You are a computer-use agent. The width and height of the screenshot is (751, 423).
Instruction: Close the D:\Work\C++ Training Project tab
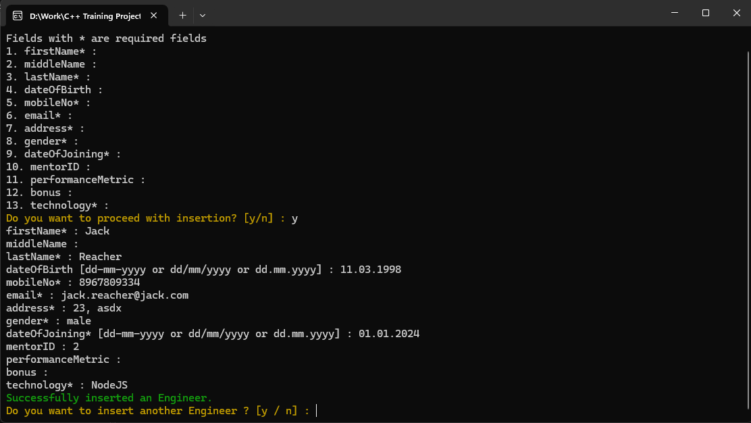click(x=154, y=16)
